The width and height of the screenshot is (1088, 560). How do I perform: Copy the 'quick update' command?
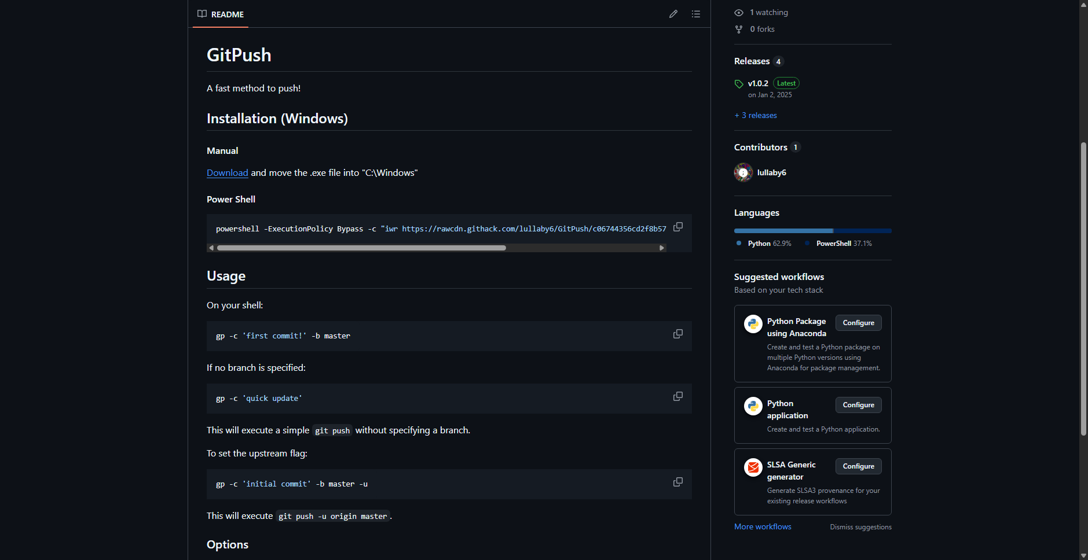pos(678,396)
